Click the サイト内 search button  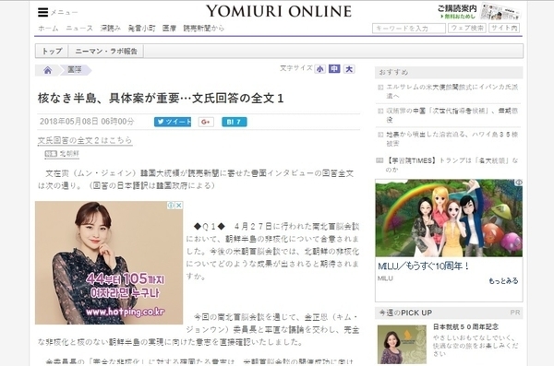click(x=504, y=28)
